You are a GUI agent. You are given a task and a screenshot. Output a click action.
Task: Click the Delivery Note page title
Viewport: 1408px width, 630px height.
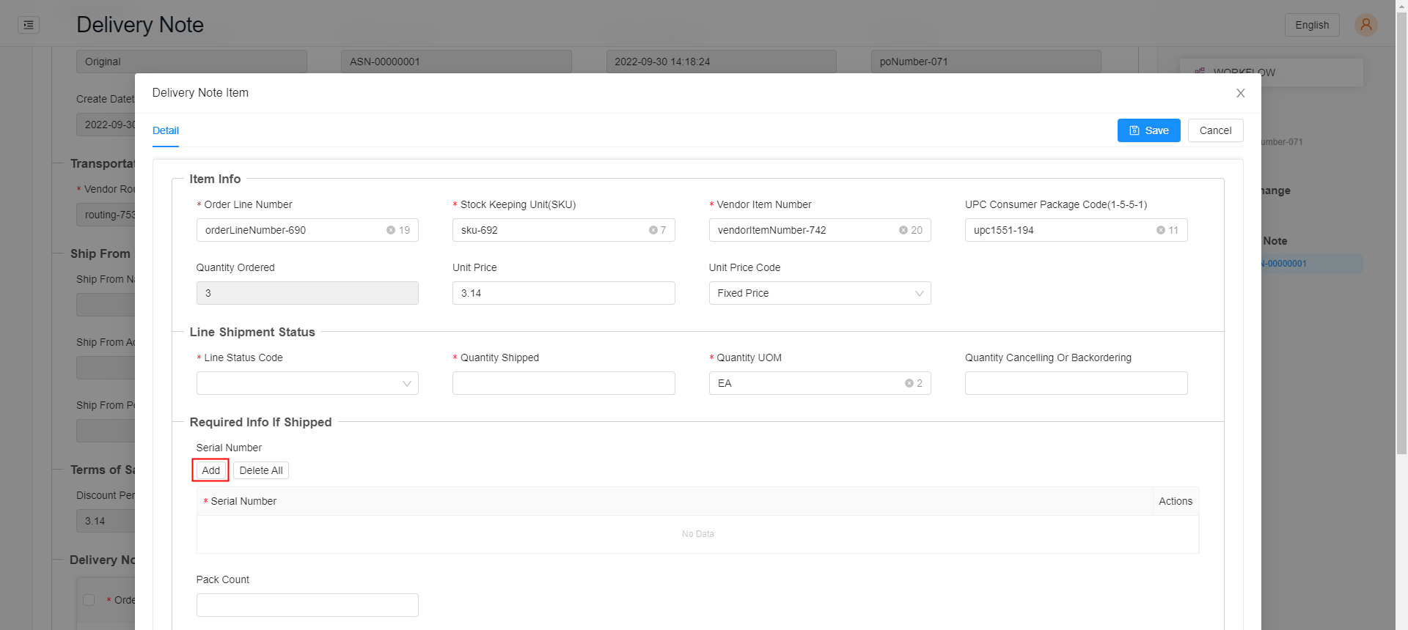click(140, 25)
